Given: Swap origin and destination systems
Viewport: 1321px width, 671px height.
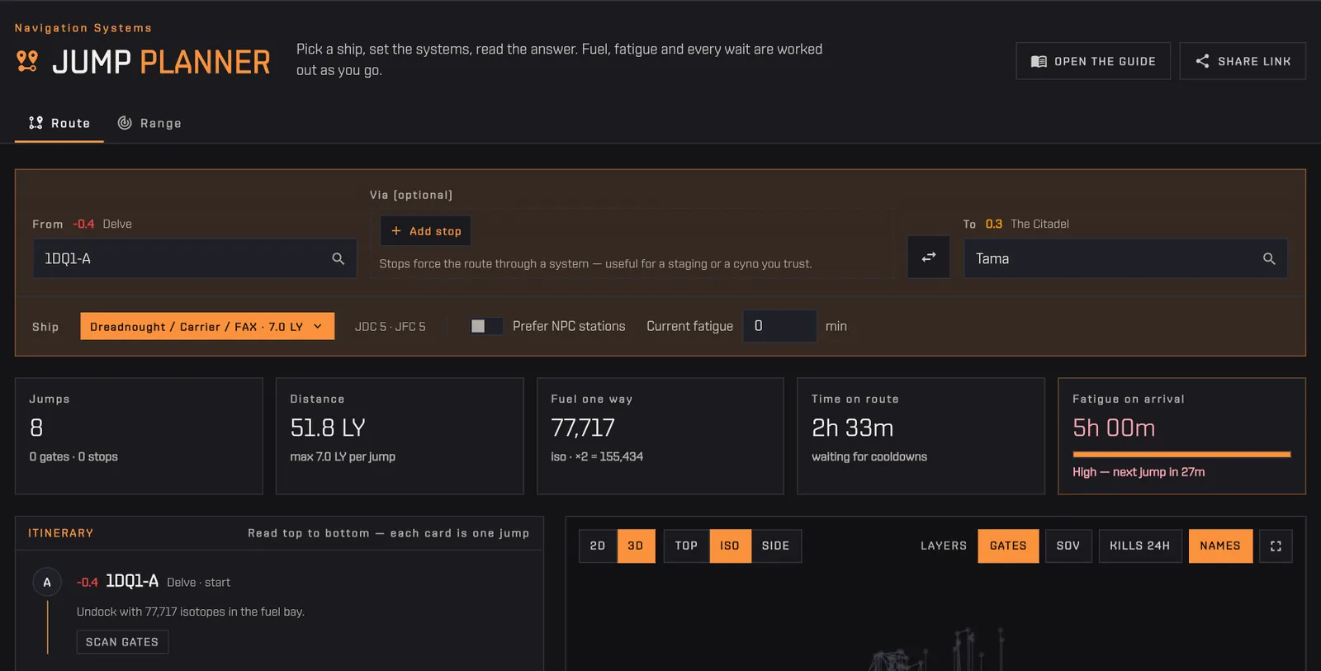Looking at the screenshot, I should pos(929,257).
